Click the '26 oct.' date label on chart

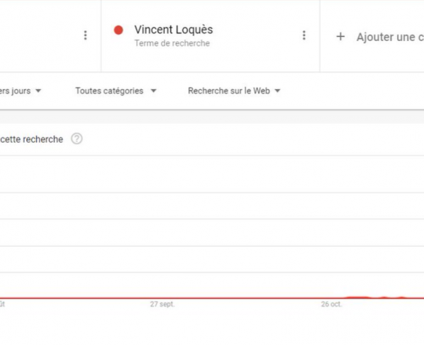point(332,304)
